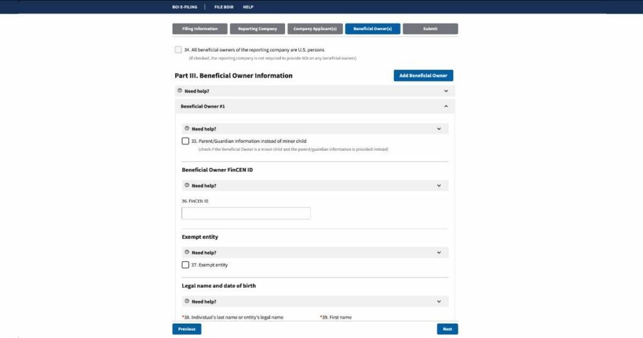
Task: Enable the Exempt entity checkbox
Action: [185, 264]
